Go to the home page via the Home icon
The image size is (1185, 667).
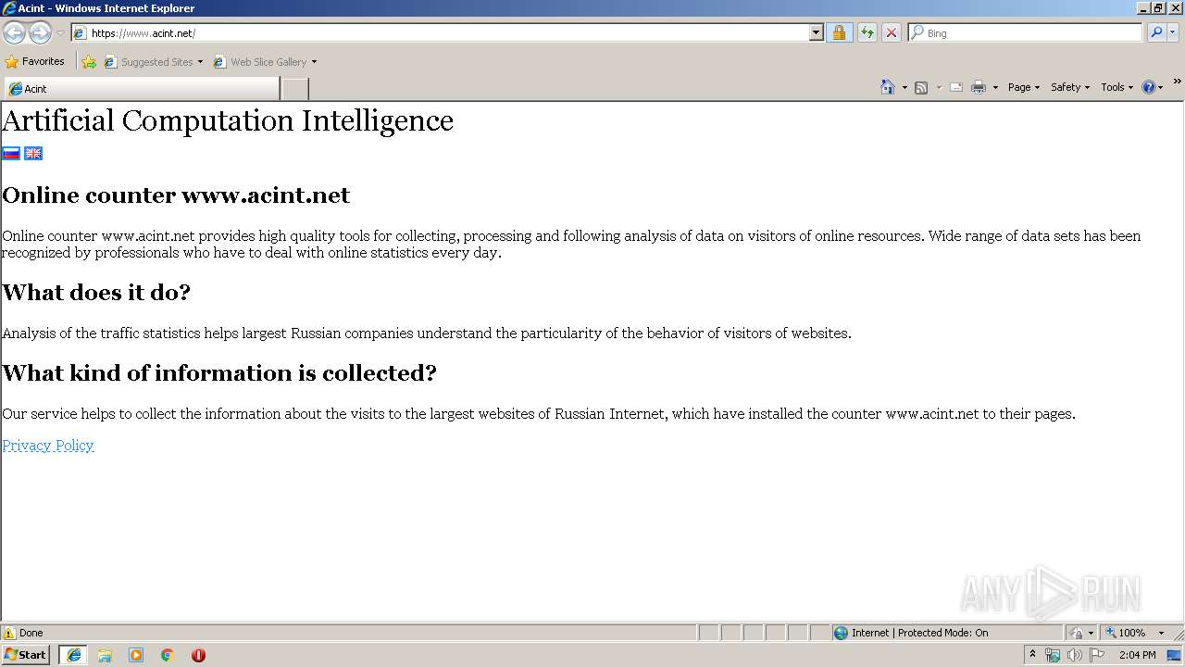(x=888, y=87)
